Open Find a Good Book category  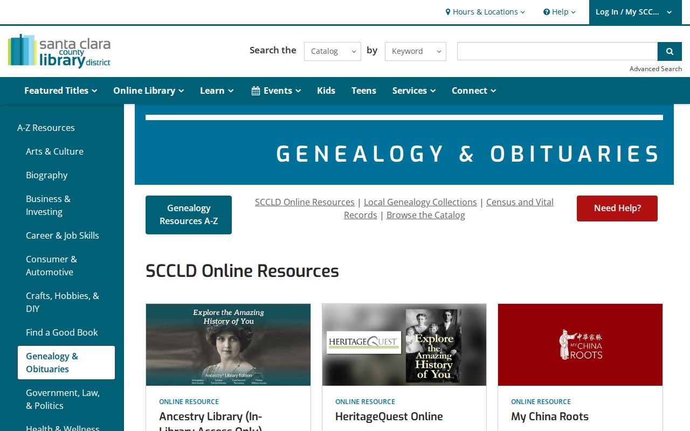click(x=62, y=332)
